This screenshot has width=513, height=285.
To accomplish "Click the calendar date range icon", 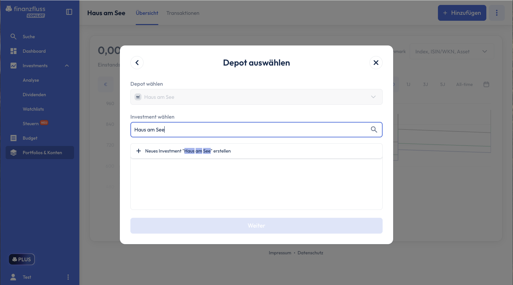I will (x=486, y=84).
